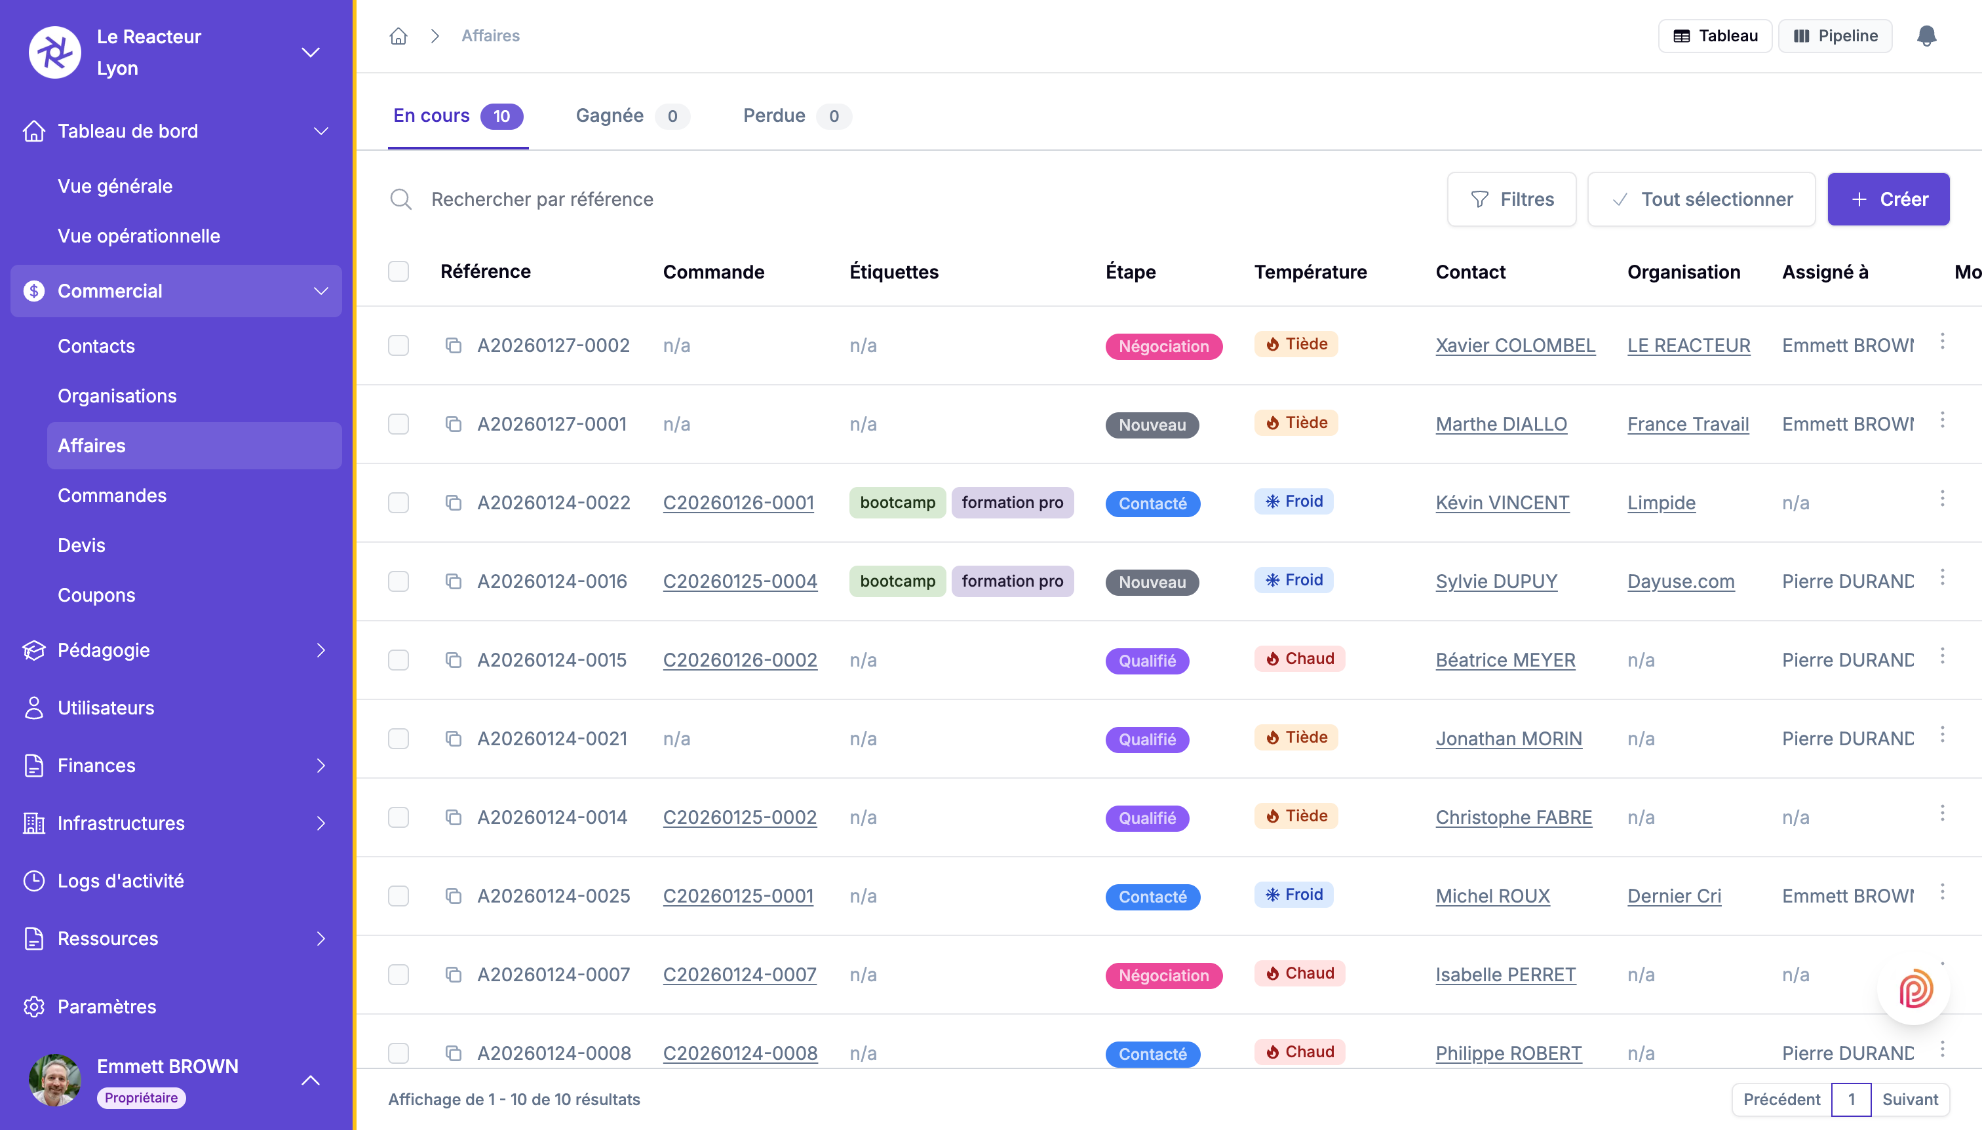The width and height of the screenshot is (1982, 1130).
Task: Copy reference A20260127-0002 using its duplicate icon
Action: pyautogui.click(x=455, y=345)
